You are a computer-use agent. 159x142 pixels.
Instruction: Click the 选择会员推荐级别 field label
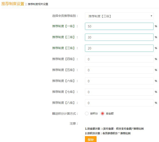[x=65, y=16]
